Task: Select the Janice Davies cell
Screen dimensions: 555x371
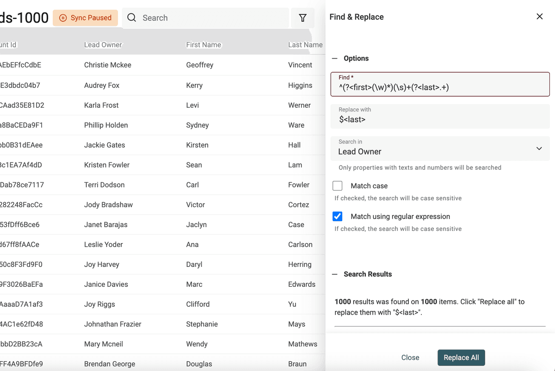Action: click(x=106, y=284)
